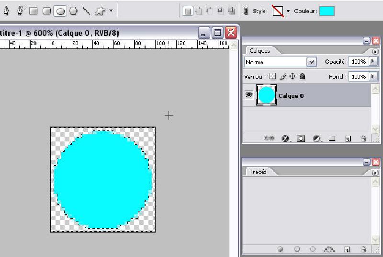Add a layer mask
Screen dimensions: 383x257
[x=301, y=139]
